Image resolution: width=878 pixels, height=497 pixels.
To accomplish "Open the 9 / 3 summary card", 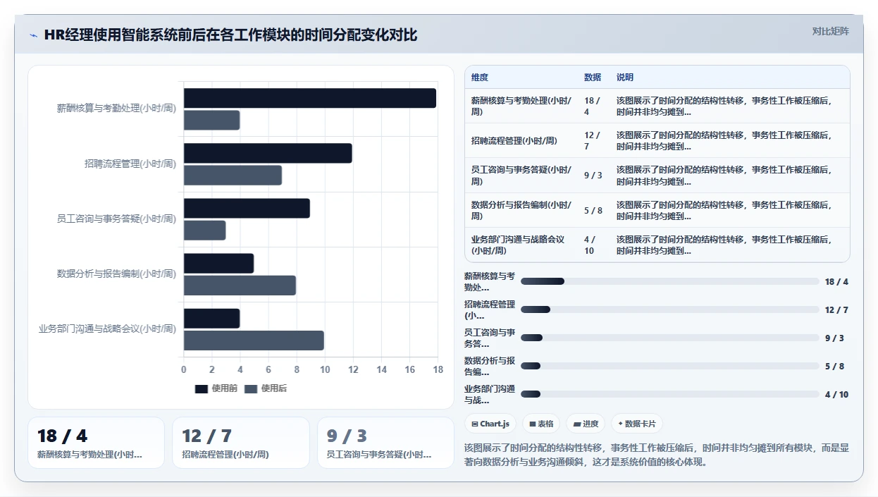I will click(385, 443).
